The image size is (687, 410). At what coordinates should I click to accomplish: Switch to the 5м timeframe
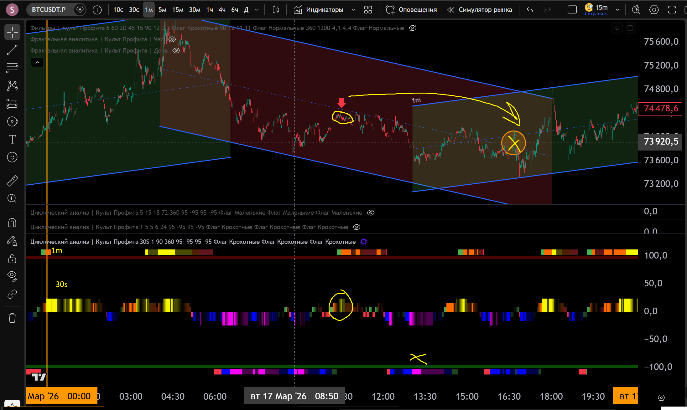162,10
